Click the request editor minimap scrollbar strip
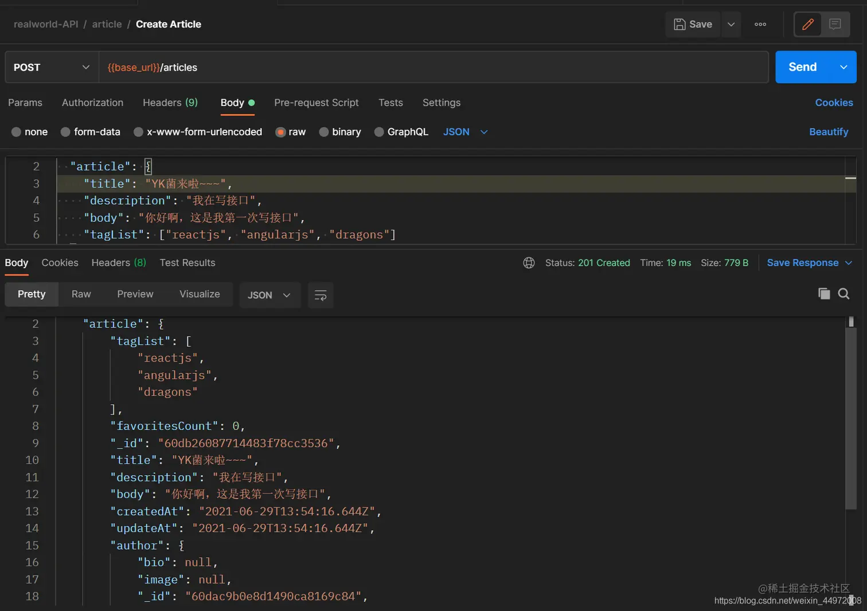This screenshot has width=867, height=611. pyautogui.click(x=851, y=200)
